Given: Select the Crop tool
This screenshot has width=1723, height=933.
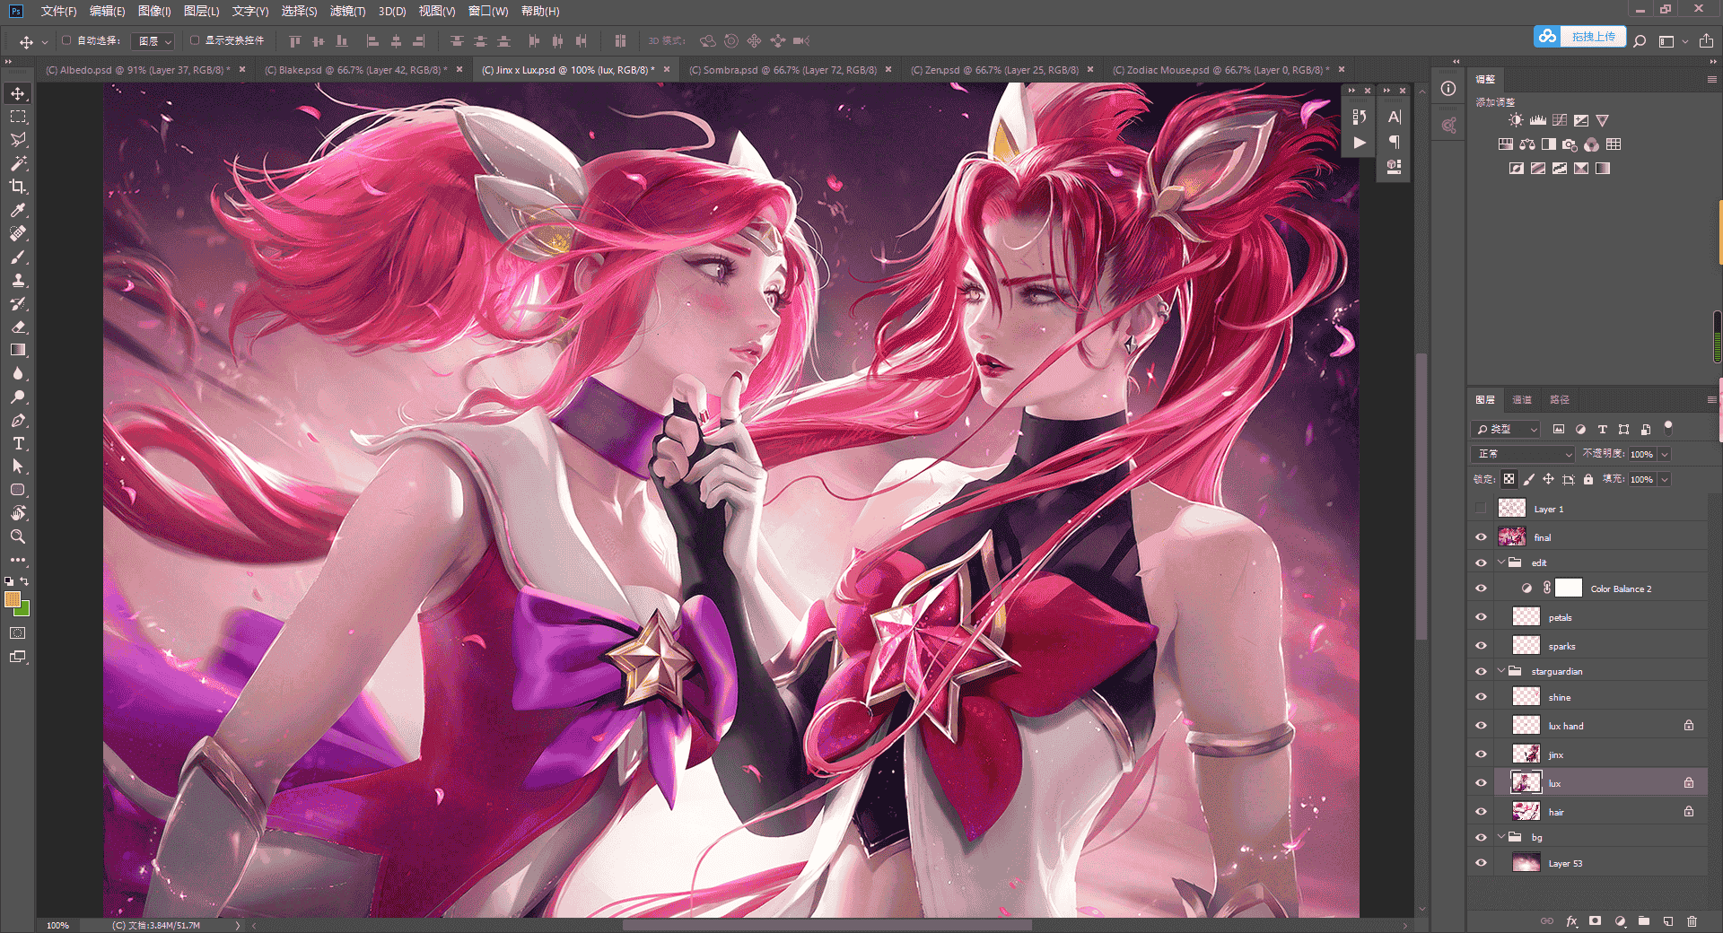Looking at the screenshot, I should tap(18, 187).
